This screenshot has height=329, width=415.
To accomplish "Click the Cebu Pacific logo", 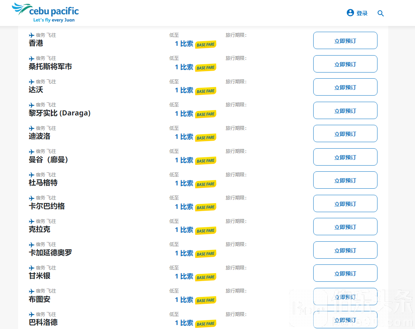I will tap(45, 13).
